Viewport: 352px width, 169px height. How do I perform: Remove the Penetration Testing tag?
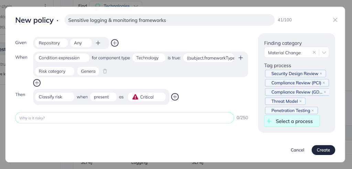pos(313,111)
